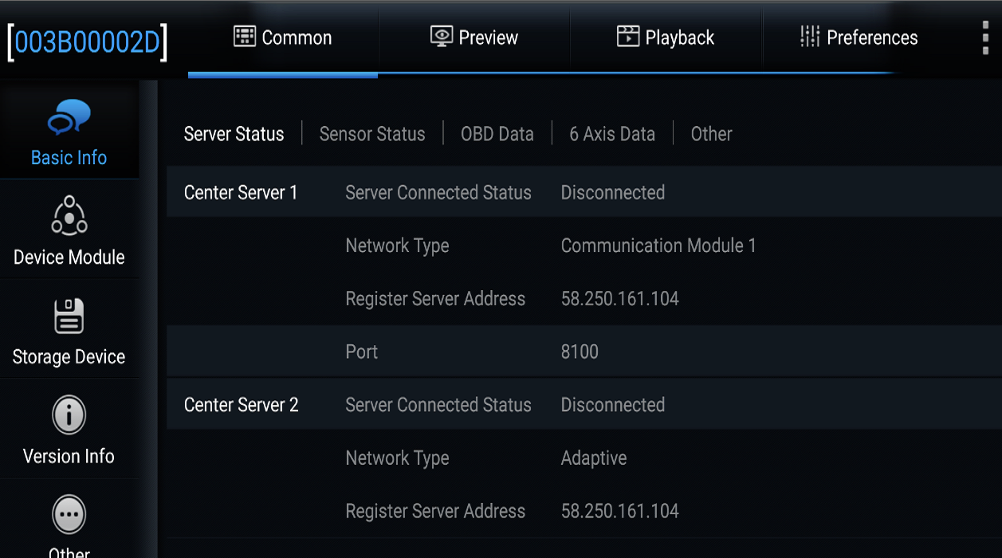Select the Center Server 2 row header

(x=242, y=405)
